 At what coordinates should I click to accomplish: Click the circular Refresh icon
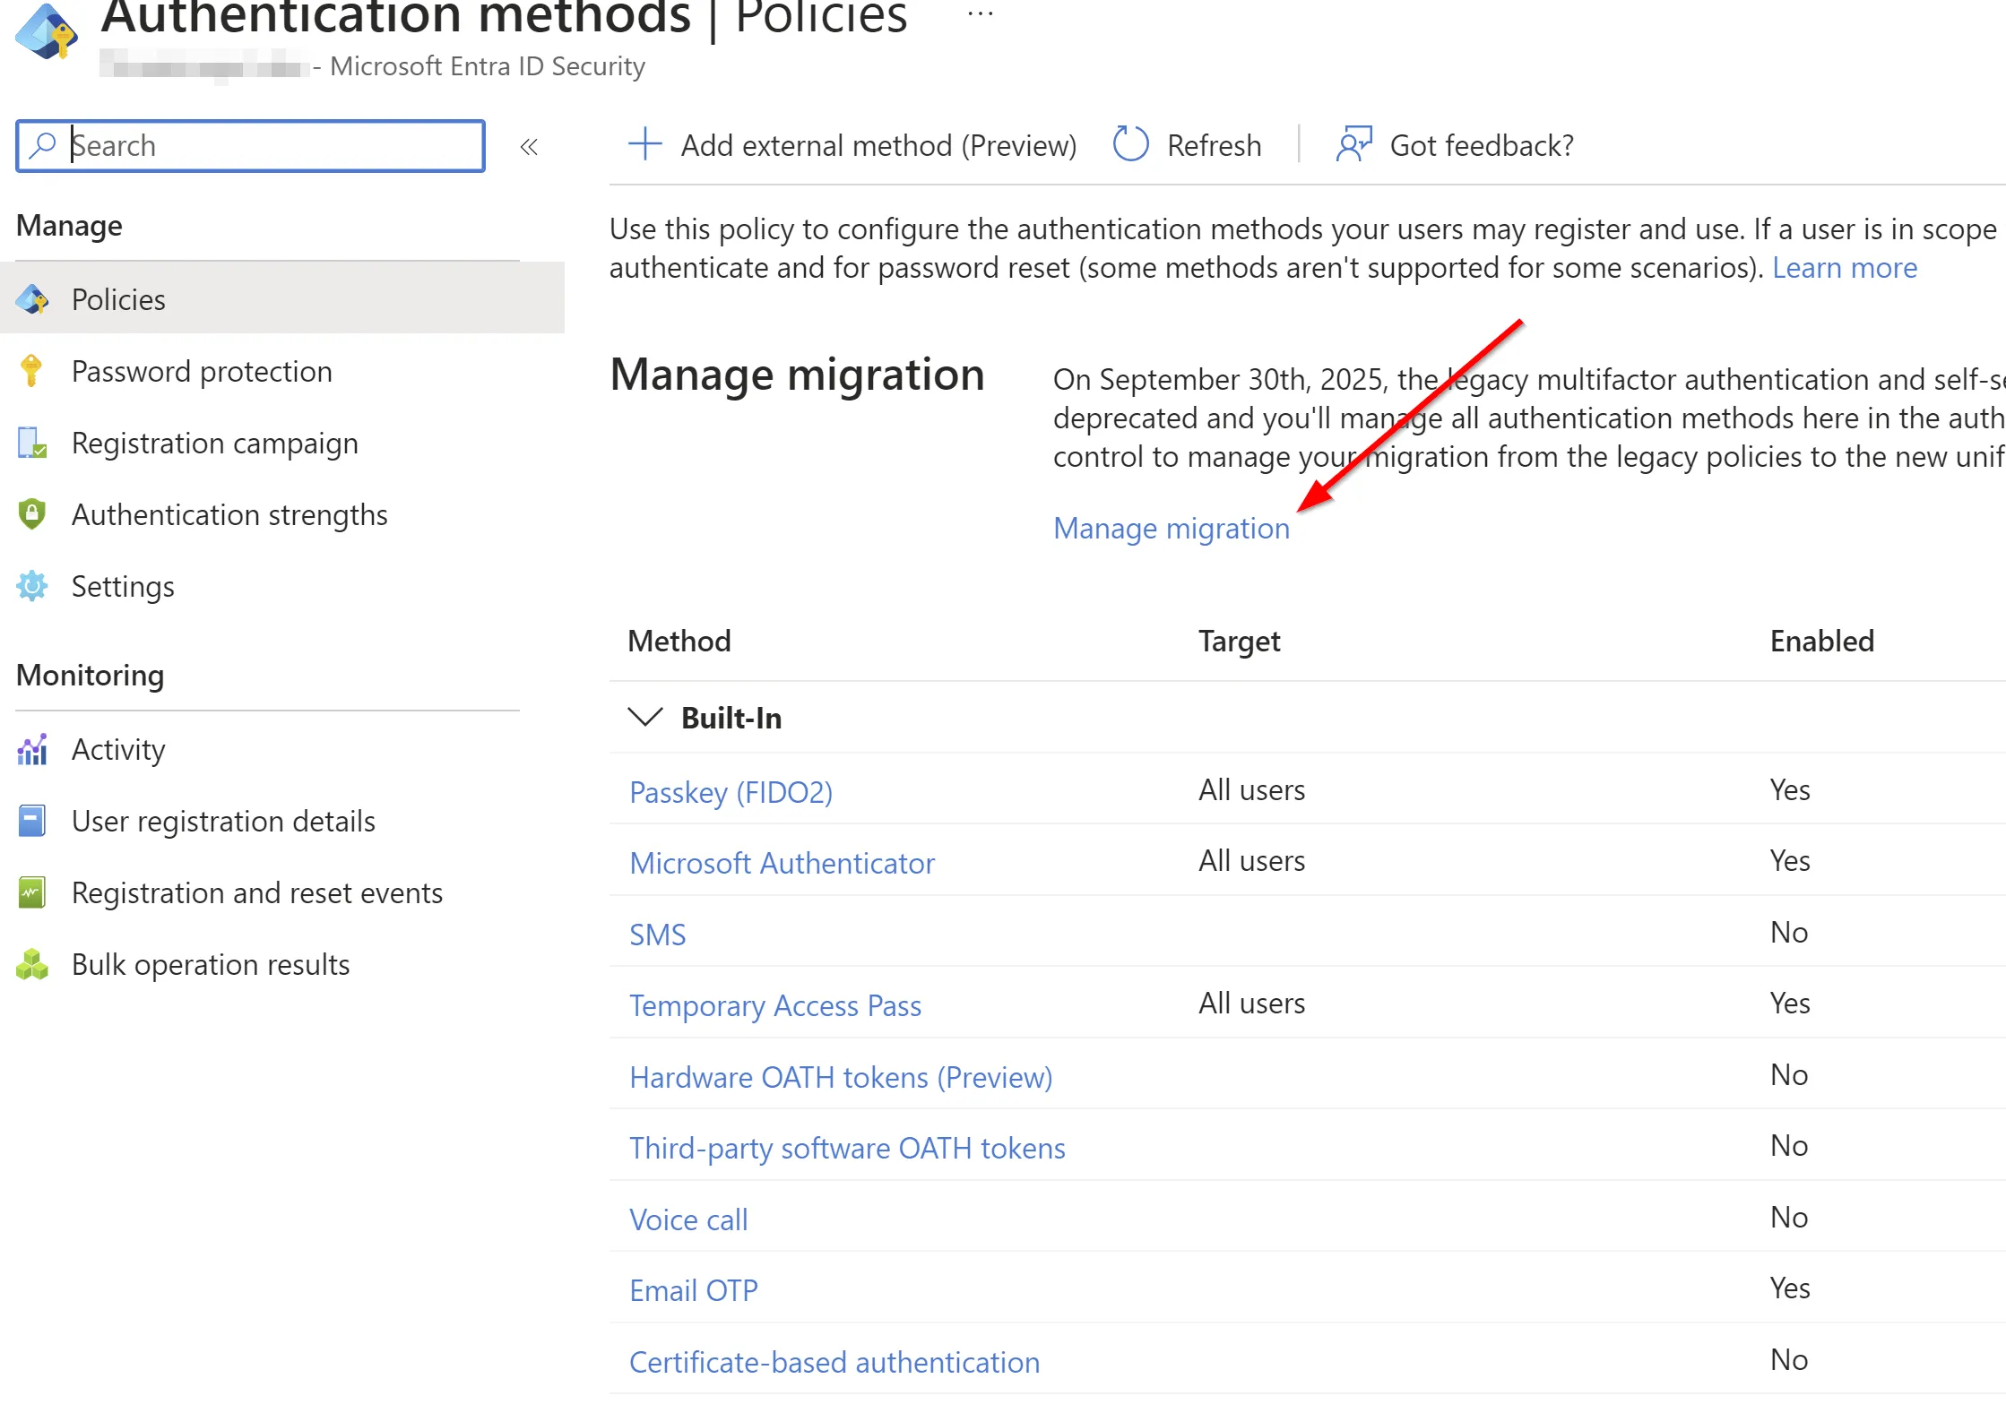point(1130,143)
